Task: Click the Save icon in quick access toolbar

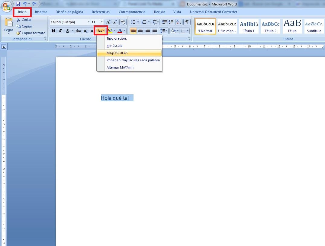Action: 18,4
